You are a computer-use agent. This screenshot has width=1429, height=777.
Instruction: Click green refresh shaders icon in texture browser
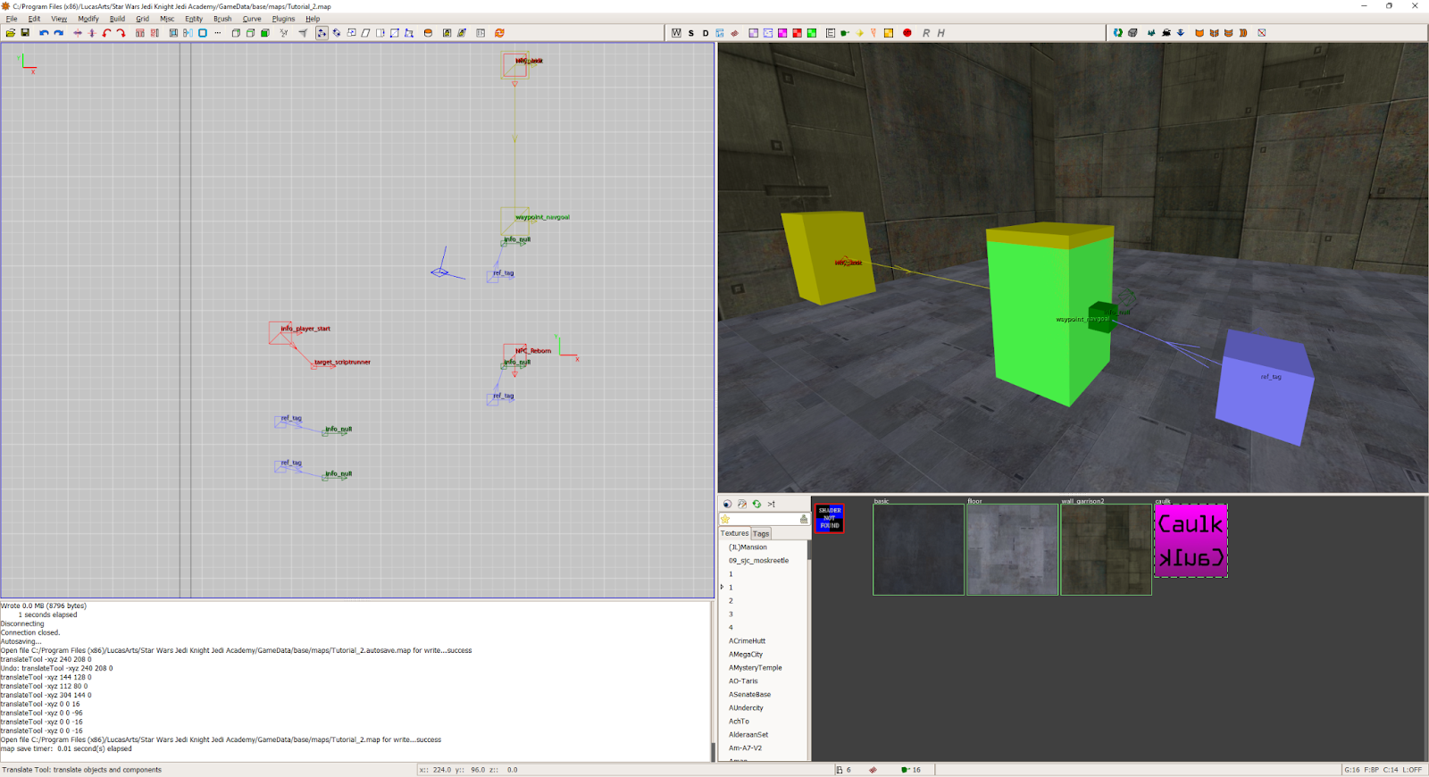(x=756, y=504)
